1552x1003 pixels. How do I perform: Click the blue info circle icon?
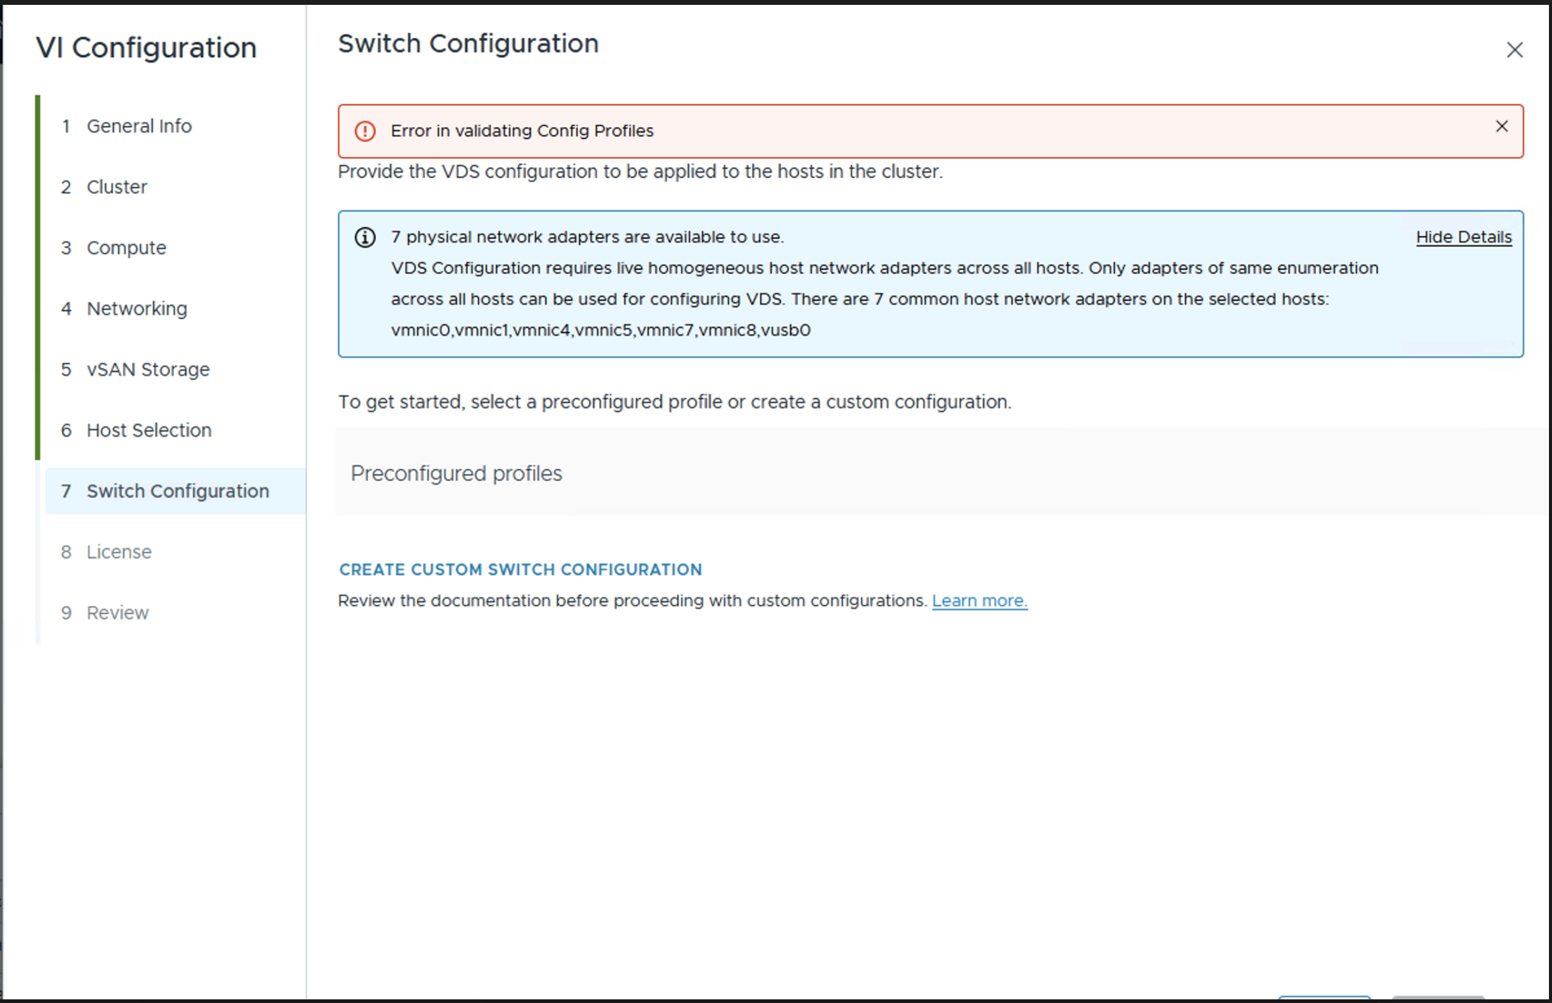point(365,237)
